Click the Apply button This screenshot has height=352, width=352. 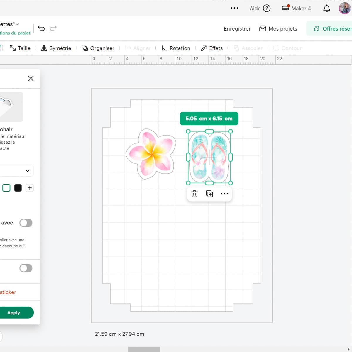13,312
